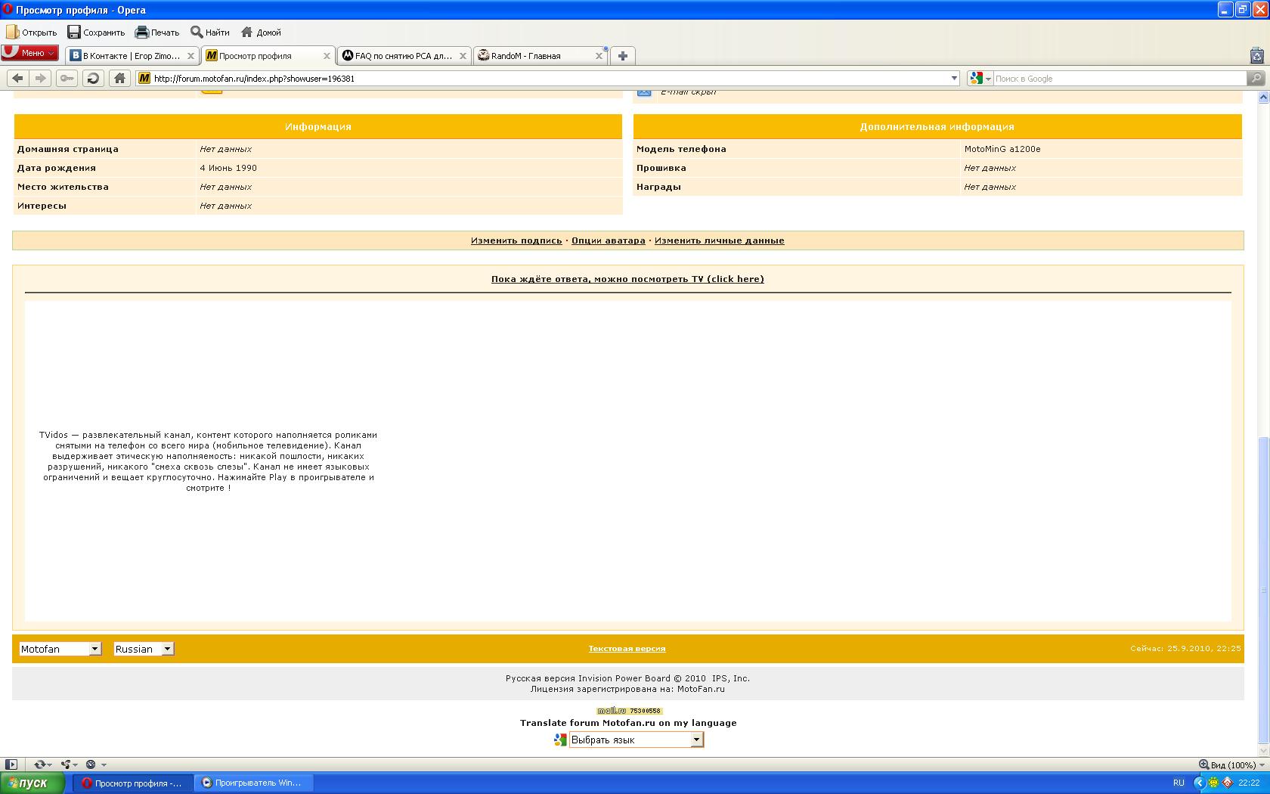Click the Информация section header
This screenshot has height=794, width=1270.
click(318, 126)
